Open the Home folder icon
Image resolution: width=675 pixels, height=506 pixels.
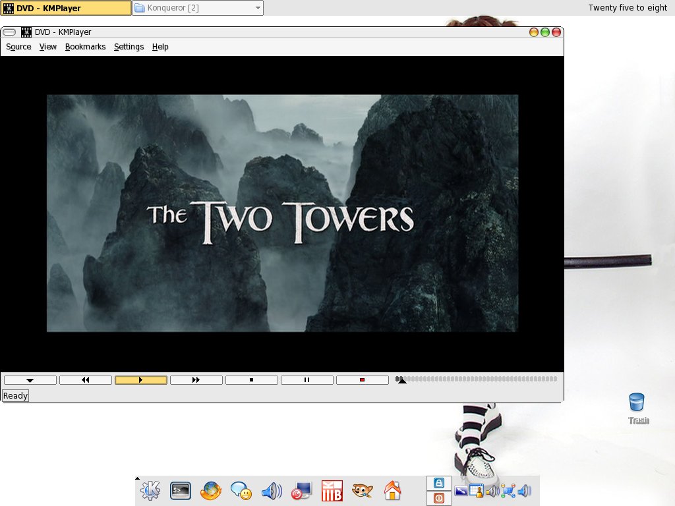[393, 490]
